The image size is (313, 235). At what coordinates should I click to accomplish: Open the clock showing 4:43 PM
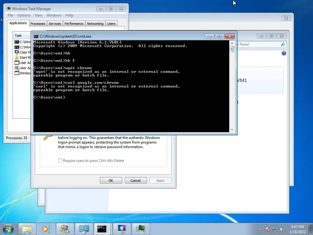coord(297,229)
